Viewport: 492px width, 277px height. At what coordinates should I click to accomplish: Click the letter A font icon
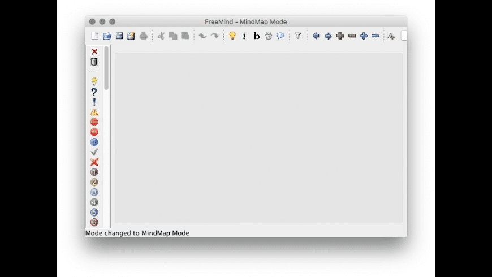[x=391, y=36]
